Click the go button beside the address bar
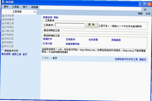This screenshot has height=101, width=152. [145, 10]
